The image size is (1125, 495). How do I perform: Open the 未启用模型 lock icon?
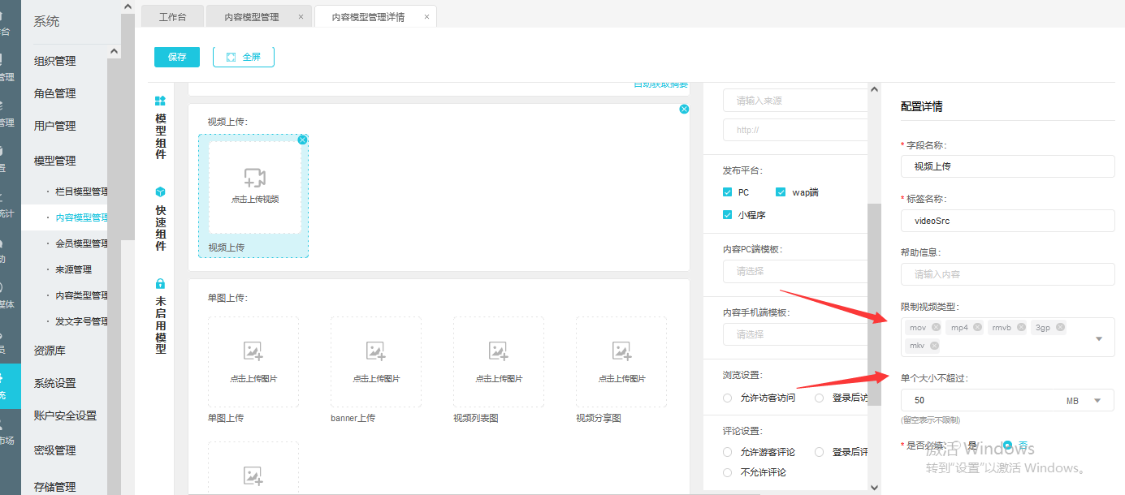pos(160,284)
